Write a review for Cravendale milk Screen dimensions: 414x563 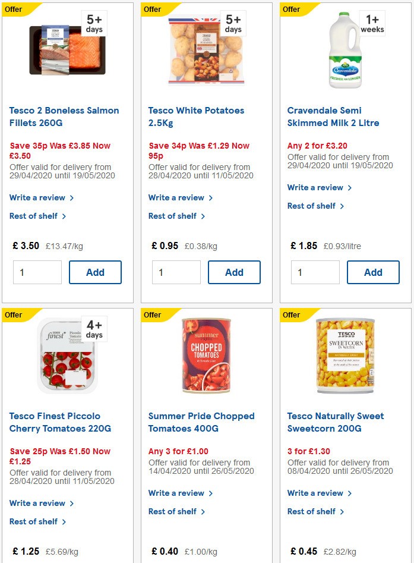[315, 187]
